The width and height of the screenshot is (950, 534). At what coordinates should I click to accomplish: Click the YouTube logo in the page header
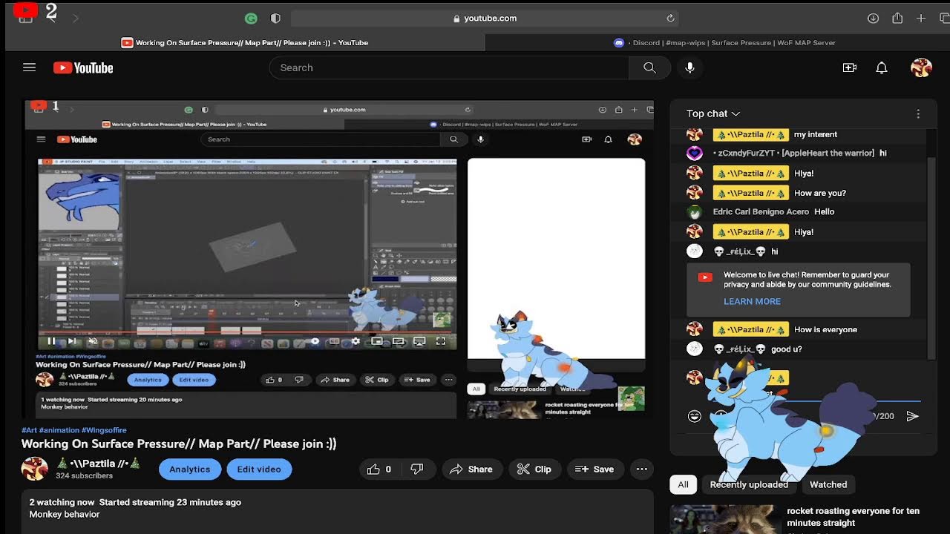tap(83, 67)
